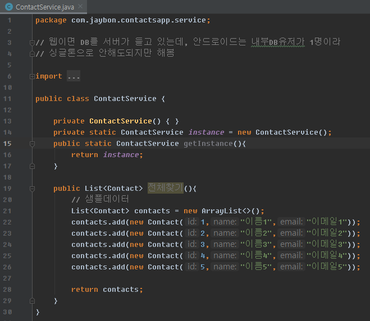Click the return contacts statement
Image resolution: width=370 pixels, height=321 pixels.
[x=107, y=290]
